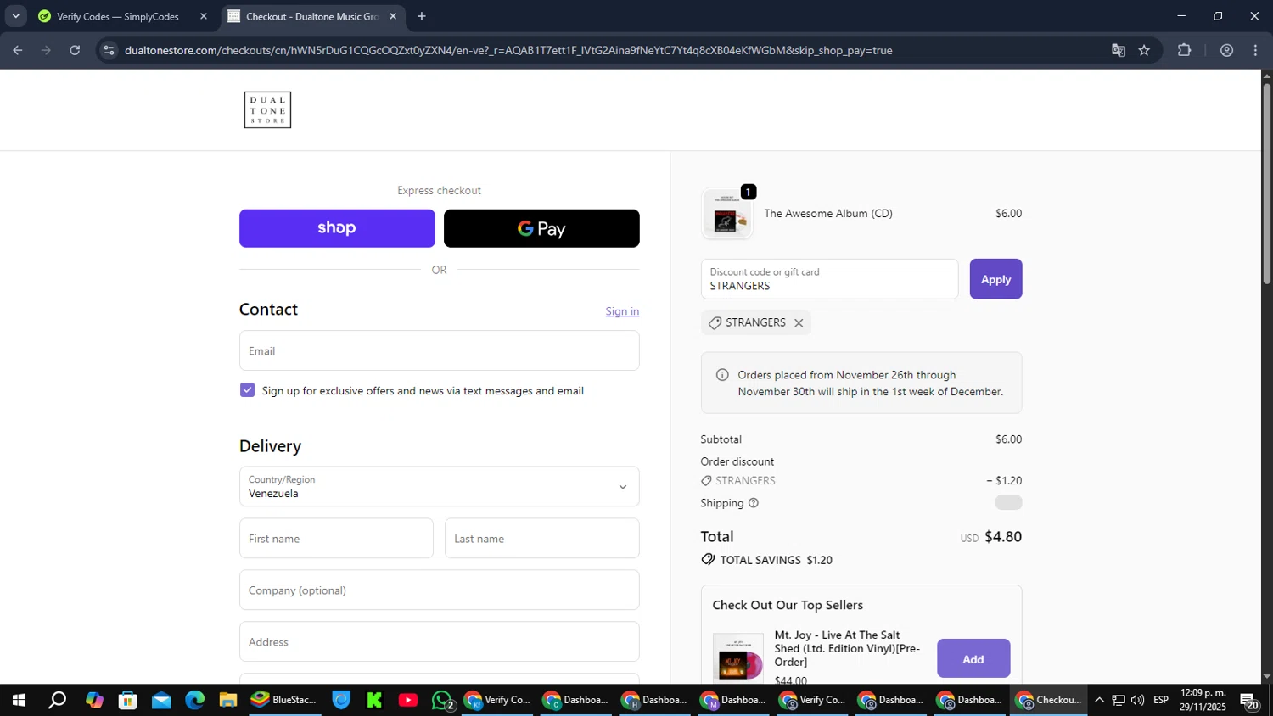Screen dimensions: 1273x716
Task: Open the Copilot taskbar icon
Action: click(94, 700)
